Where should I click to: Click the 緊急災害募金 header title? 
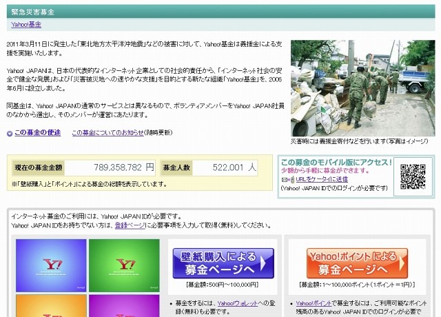[x=32, y=12]
